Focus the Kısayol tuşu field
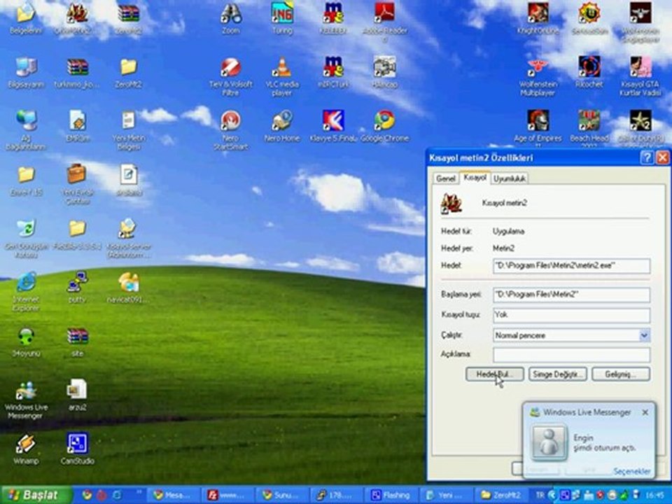 point(571,315)
